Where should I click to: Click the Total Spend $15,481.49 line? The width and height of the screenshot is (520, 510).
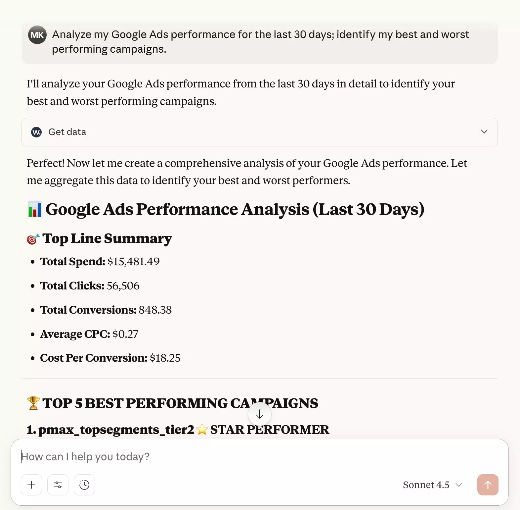(x=100, y=262)
